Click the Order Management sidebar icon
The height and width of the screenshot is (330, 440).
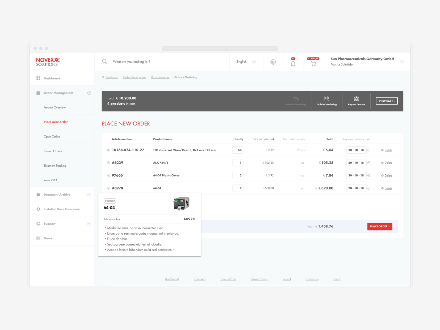pos(38,93)
